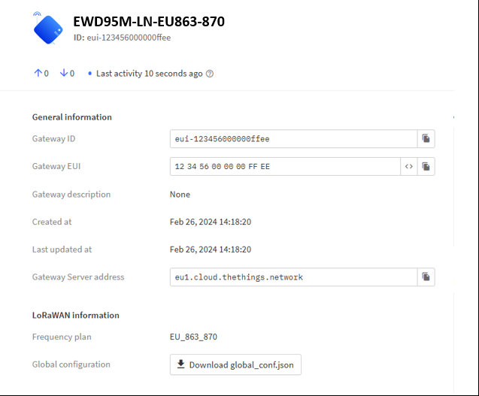Image resolution: width=479 pixels, height=396 pixels.
Task: Click the uplink arrow counter
Action: click(x=41, y=74)
